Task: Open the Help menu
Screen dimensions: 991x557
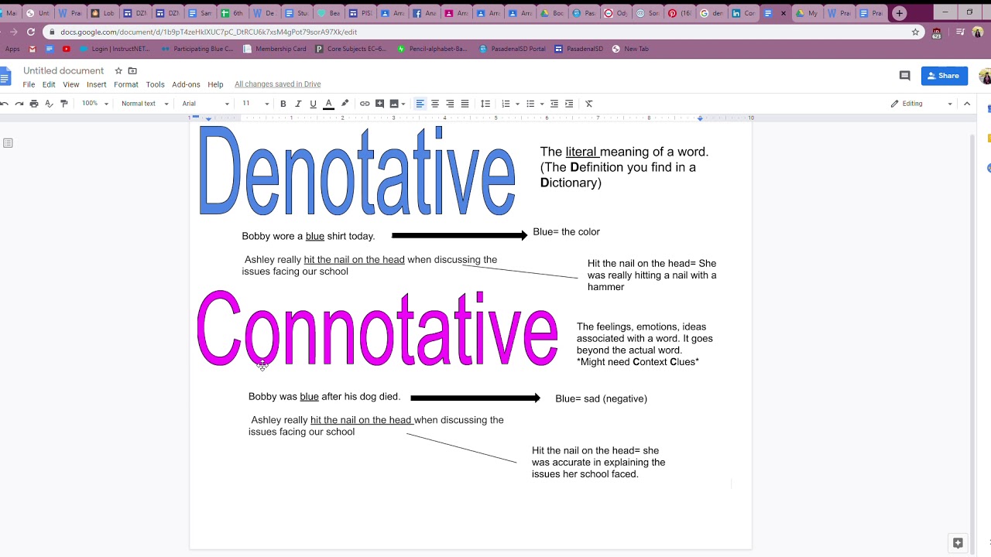Action: click(x=215, y=84)
